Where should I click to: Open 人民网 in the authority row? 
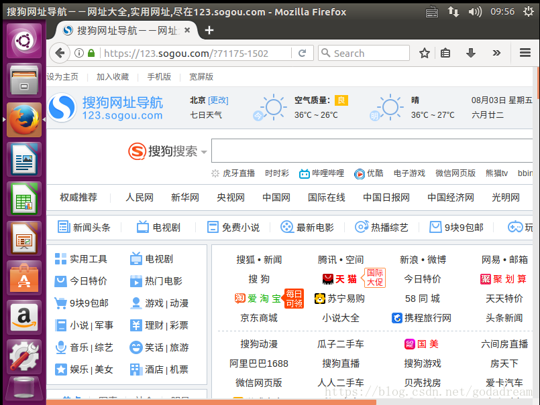point(140,197)
